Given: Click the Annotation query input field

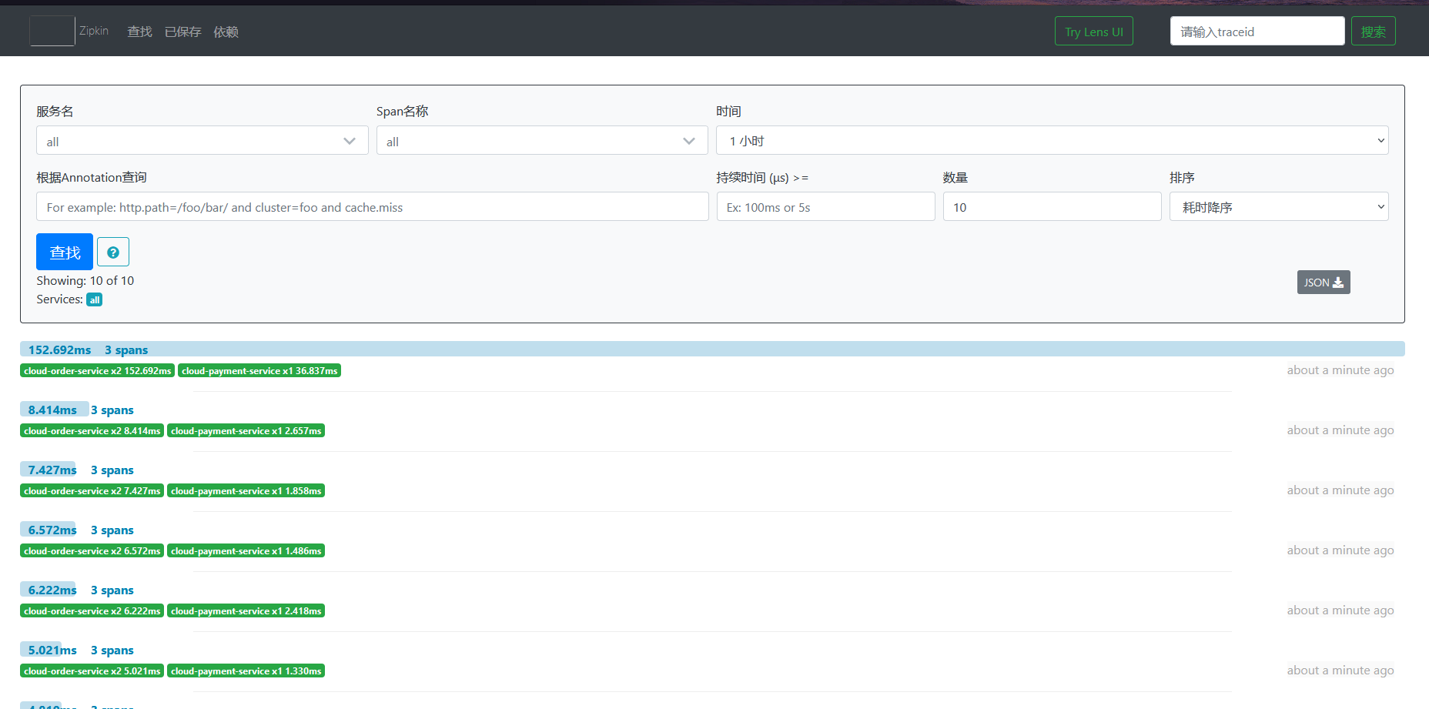Looking at the screenshot, I should coord(372,207).
